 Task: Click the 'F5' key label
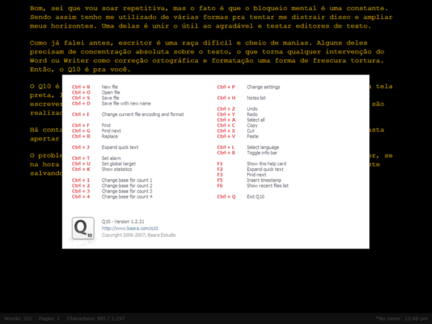pos(219,180)
